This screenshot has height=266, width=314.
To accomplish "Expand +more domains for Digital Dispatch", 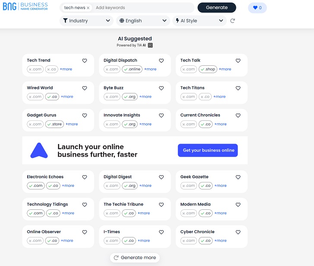I will pyautogui.click(x=150, y=69).
